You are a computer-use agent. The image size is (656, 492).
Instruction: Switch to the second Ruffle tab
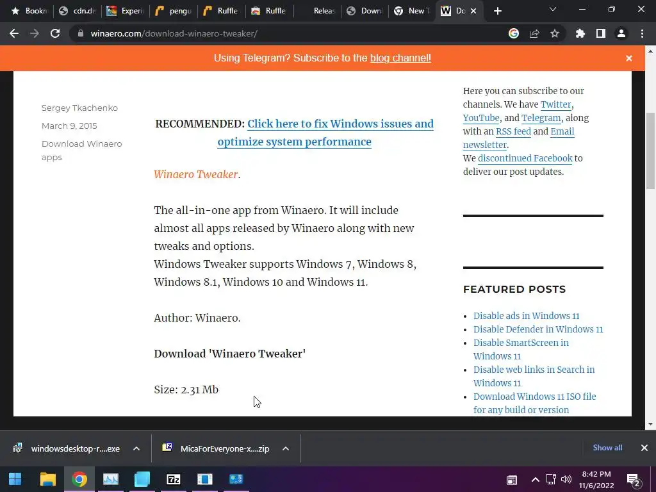270,11
